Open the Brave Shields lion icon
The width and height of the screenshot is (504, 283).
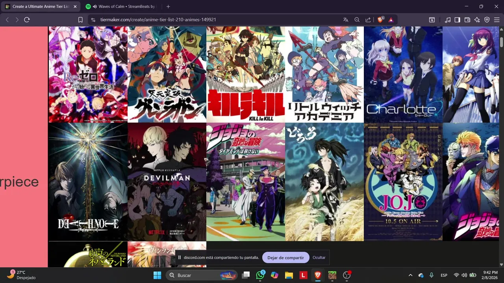pyautogui.click(x=380, y=20)
